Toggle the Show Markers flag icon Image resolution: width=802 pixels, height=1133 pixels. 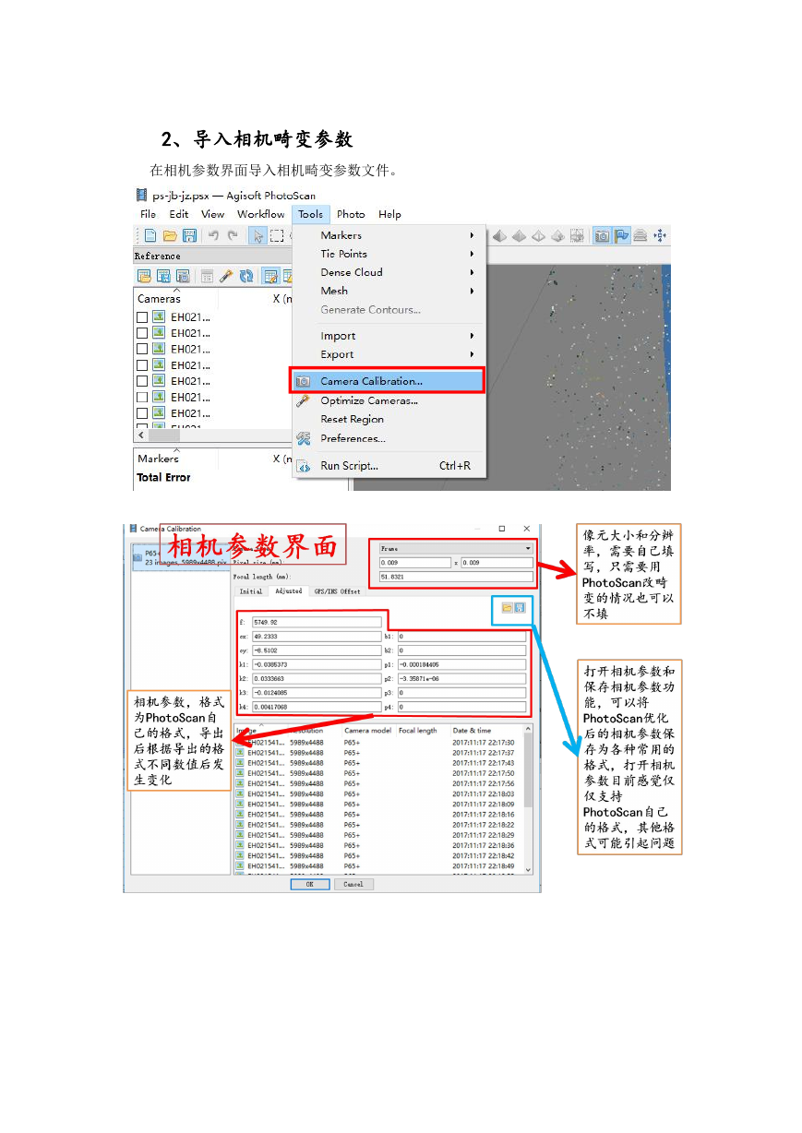620,236
